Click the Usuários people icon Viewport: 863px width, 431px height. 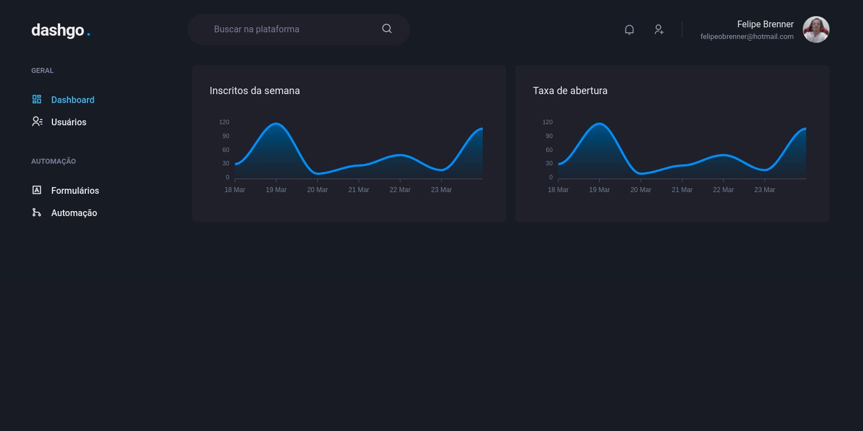click(37, 121)
